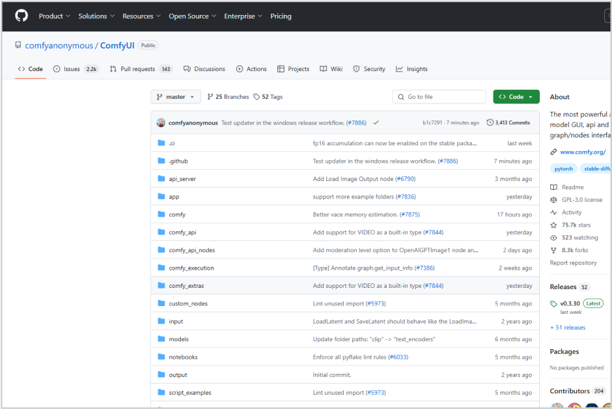Viewport: 612px width, 409px height.
Task: Open the input folder
Action: [x=176, y=321]
